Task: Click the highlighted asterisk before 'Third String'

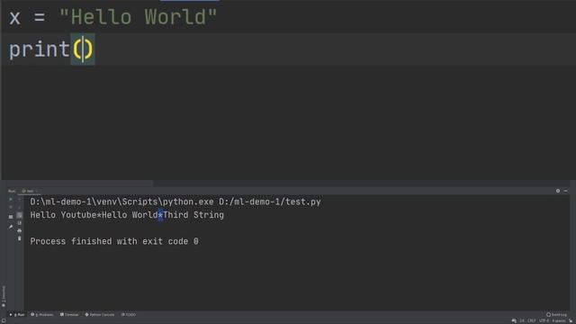Action: tap(160, 215)
